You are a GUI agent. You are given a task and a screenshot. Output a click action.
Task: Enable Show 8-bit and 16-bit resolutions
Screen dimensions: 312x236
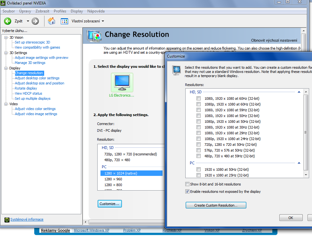(187, 184)
